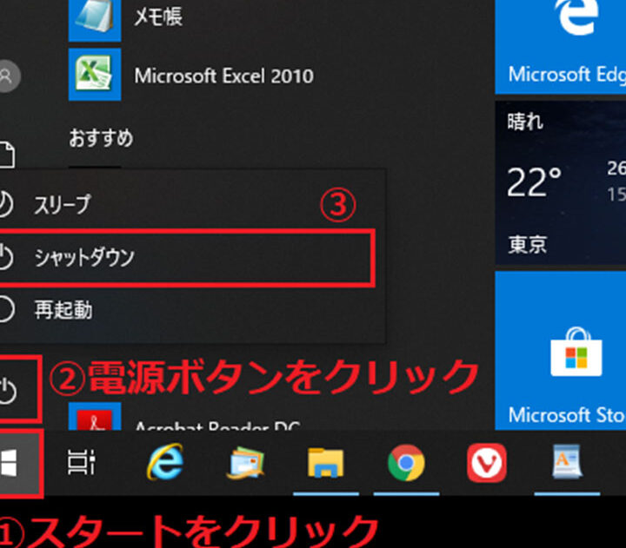The height and width of the screenshot is (548, 626).
Task: Open the Vivaldi browser on the taskbar
Action: click(486, 465)
